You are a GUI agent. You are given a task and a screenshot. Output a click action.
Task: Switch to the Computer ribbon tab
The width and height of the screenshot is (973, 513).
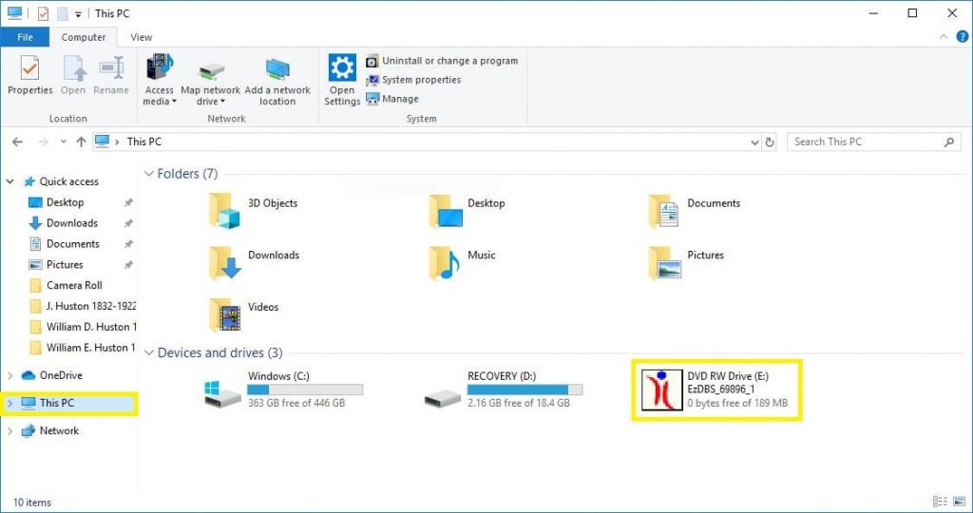click(84, 37)
